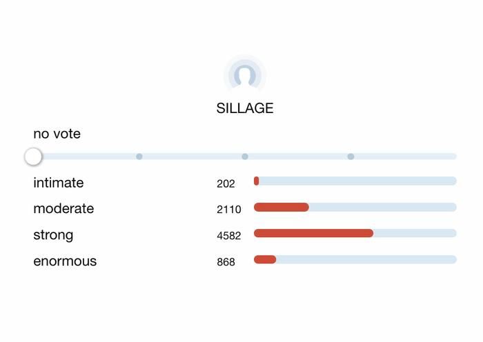Click the enormous vote count 868
483x342 pixels.
pos(226,262)
